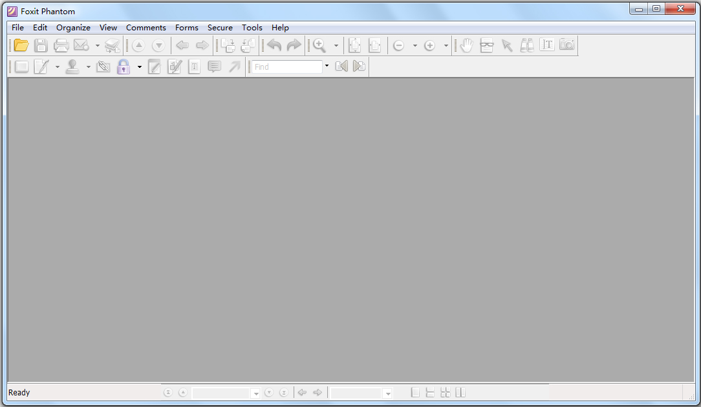Click the paperclip attachment icon

click(x=103, y=67)
